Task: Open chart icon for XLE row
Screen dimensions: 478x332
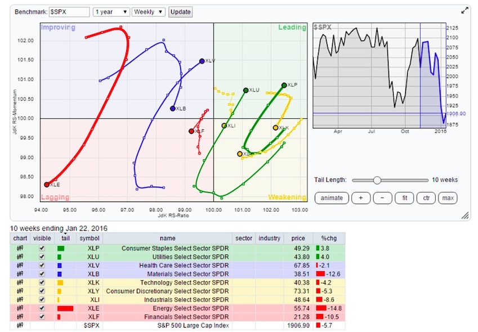Action: pos(20,308)
